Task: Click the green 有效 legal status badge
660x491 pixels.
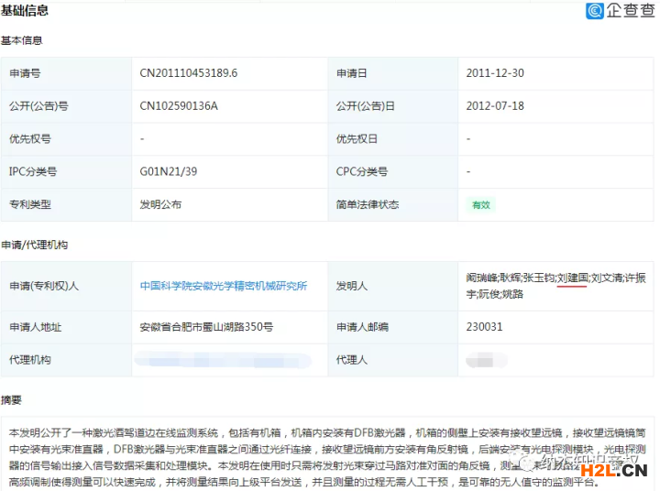Action: tap(480, 204)
